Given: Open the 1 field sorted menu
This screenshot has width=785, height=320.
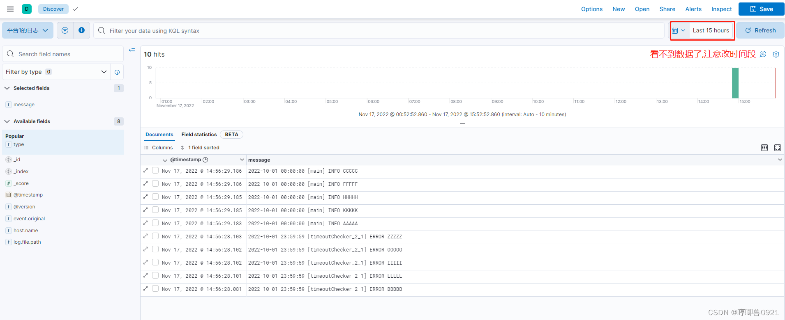Looking at the screenshot, I should (200, 148).
